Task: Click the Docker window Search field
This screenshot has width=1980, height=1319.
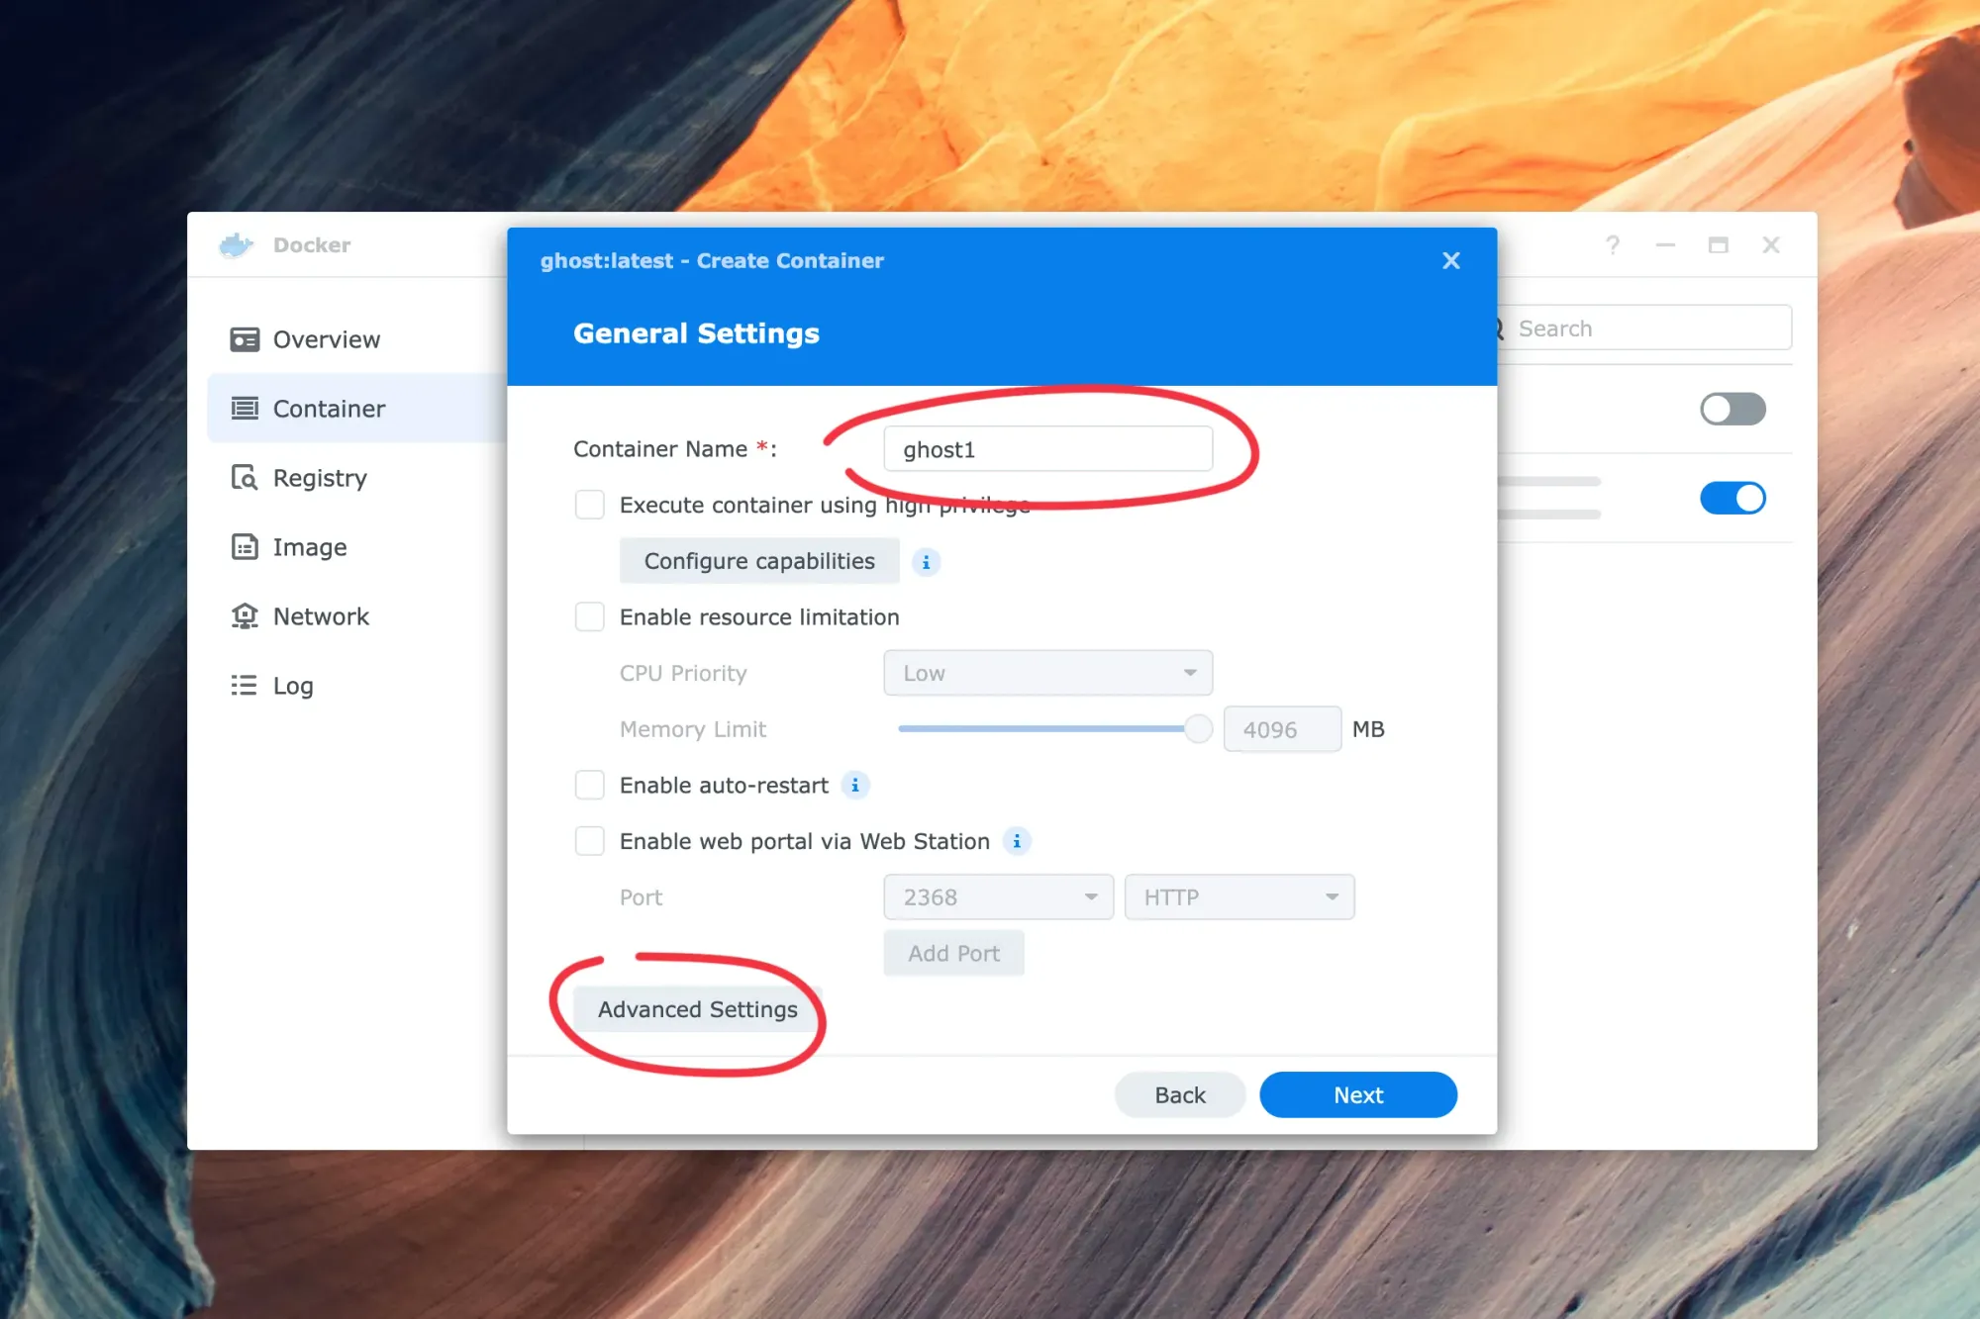Action: 1643,328
